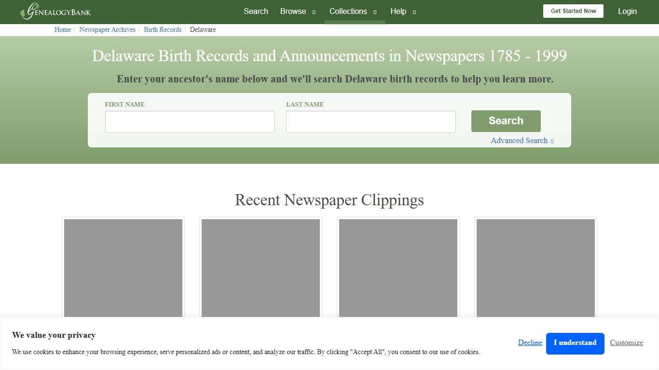Decline cookies in the privacy banner
Viewport: 659px width, 370px height.
(x=530, y=343)
